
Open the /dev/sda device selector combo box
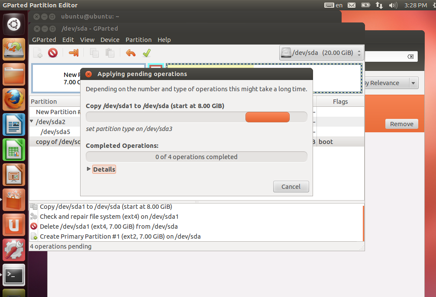[322, 53]
